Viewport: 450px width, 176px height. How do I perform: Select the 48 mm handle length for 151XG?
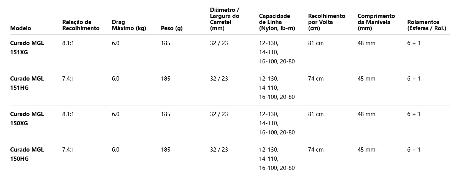(366, 43)
